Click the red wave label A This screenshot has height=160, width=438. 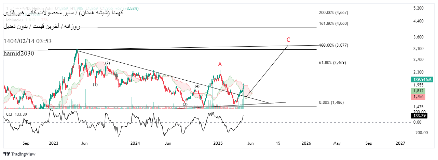[220, 64]
